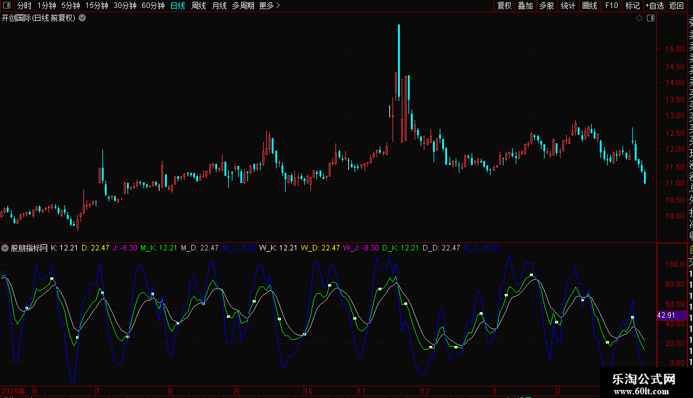This screenshot has height=398, width=693.
Task: Select the 1分钟 period
Action: coord(47,6)
